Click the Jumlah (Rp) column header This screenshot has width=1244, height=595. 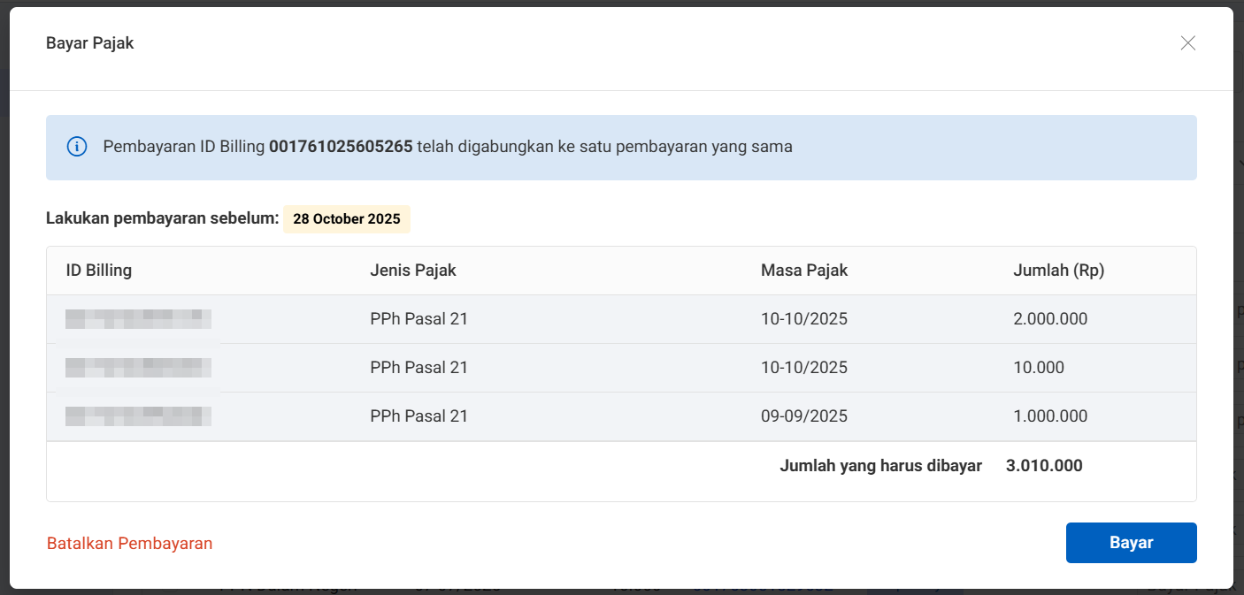click(x=1058, y=271)
